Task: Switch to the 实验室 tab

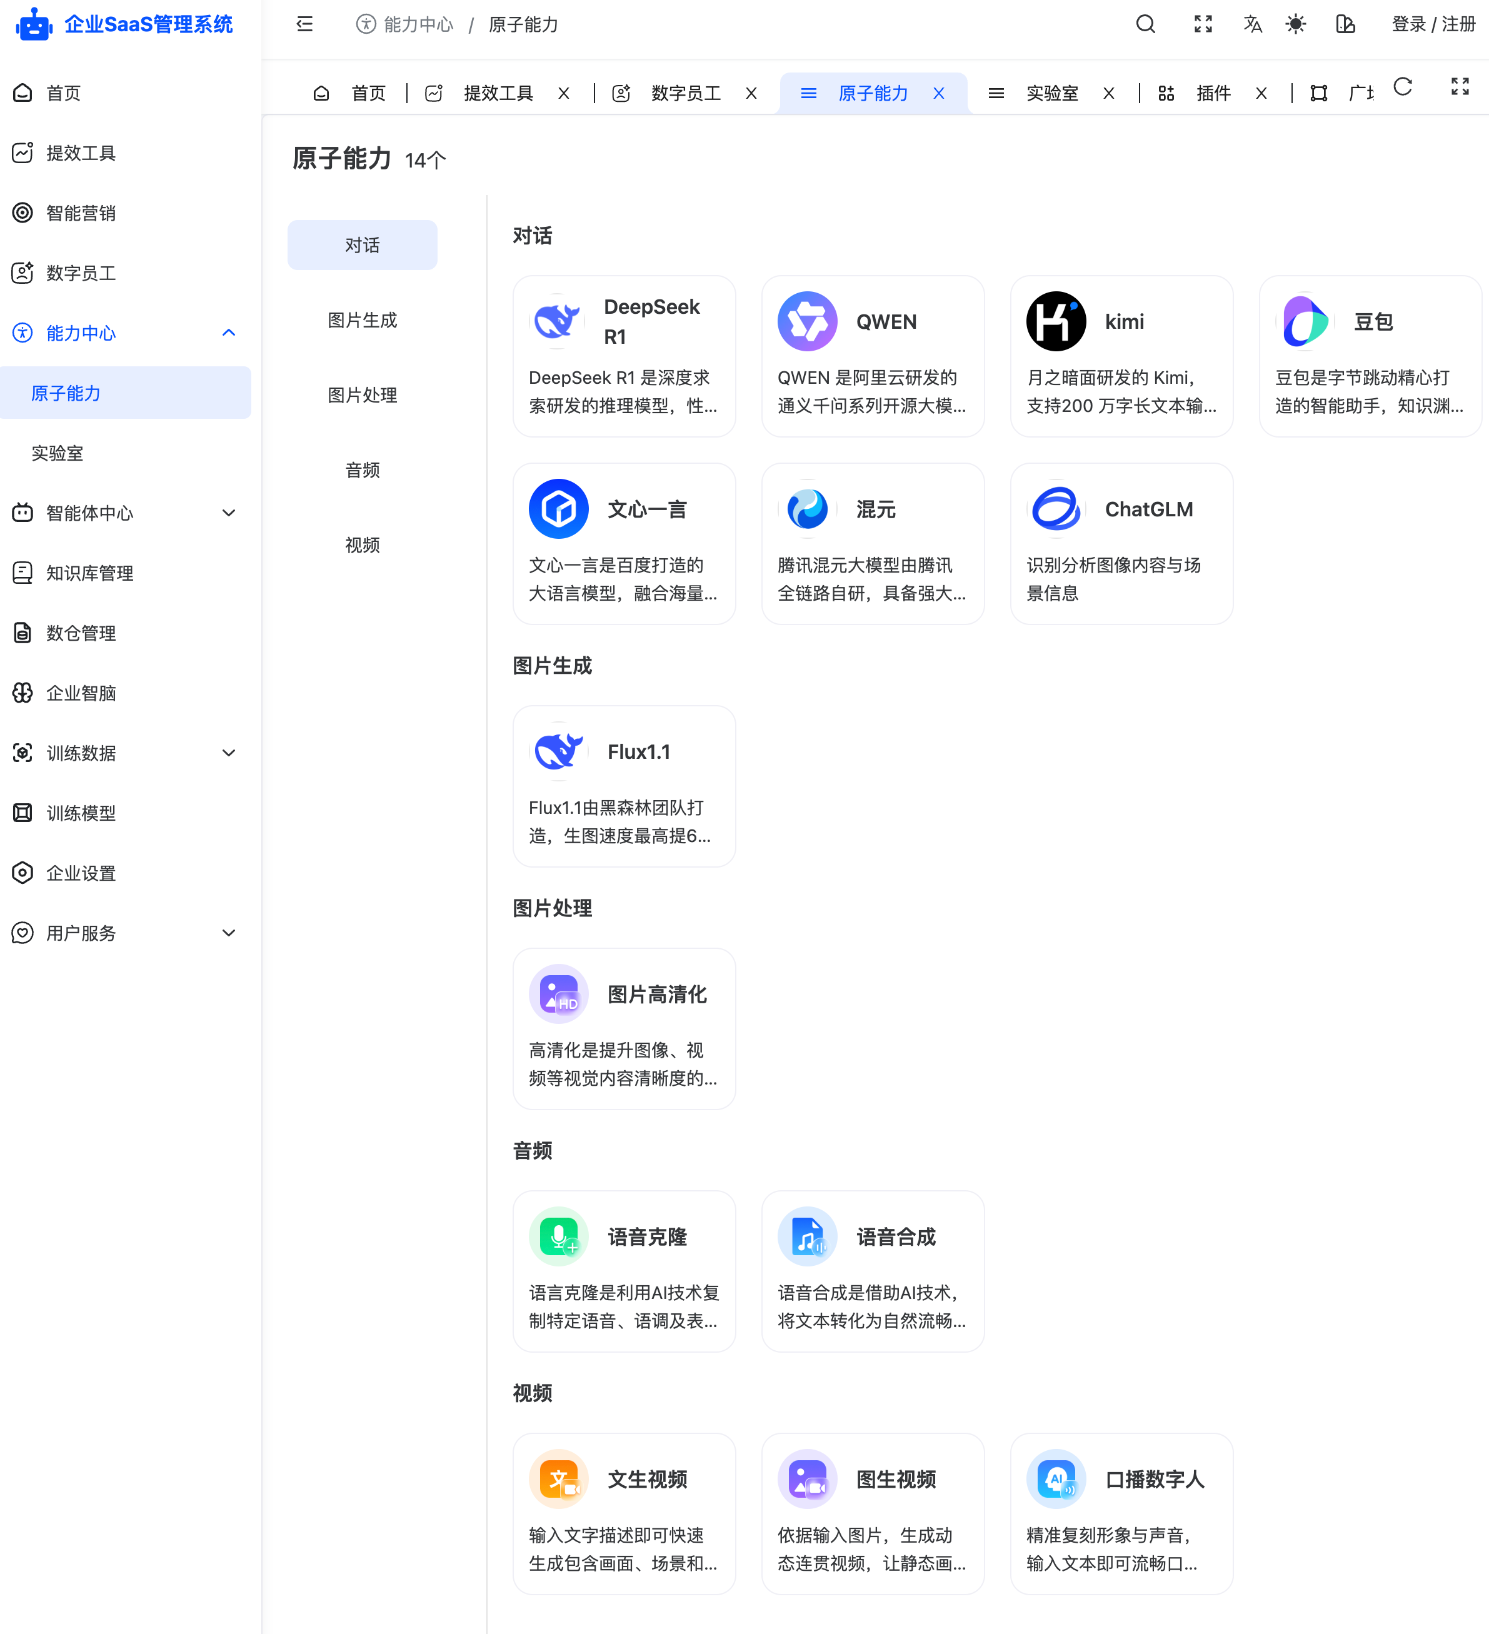Action: point(1051,93)
